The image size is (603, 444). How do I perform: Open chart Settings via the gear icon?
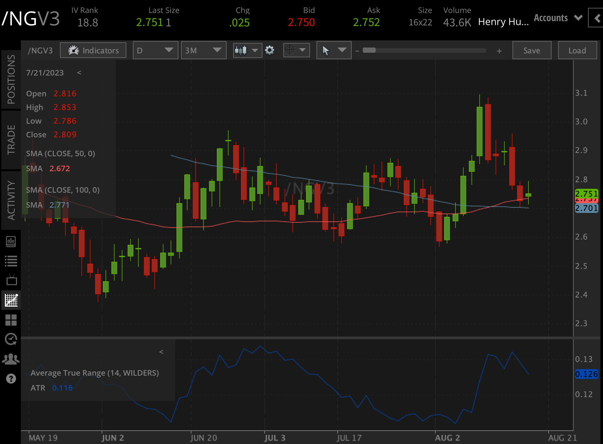point(270,50)
